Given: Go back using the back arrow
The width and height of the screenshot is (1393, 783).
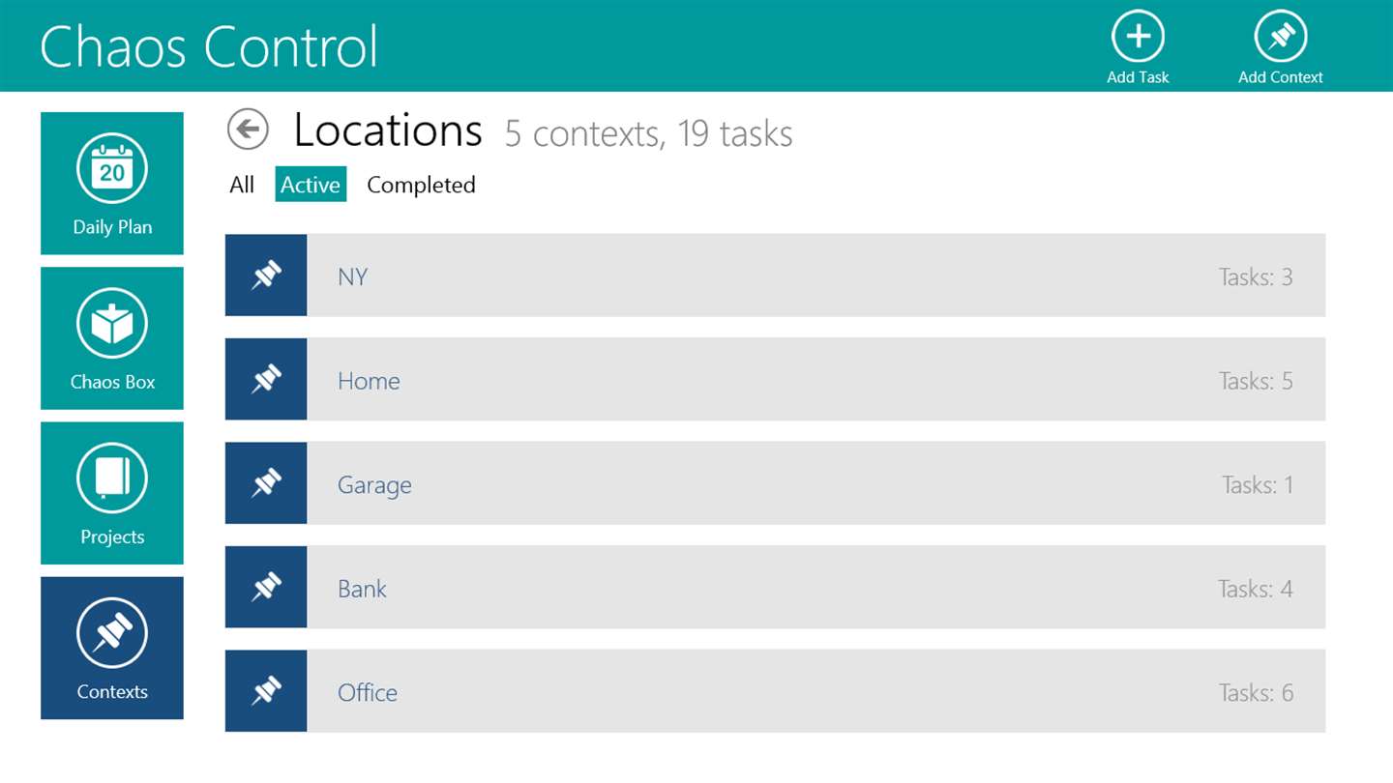Looking at the screenshot, I should [248, 130].
